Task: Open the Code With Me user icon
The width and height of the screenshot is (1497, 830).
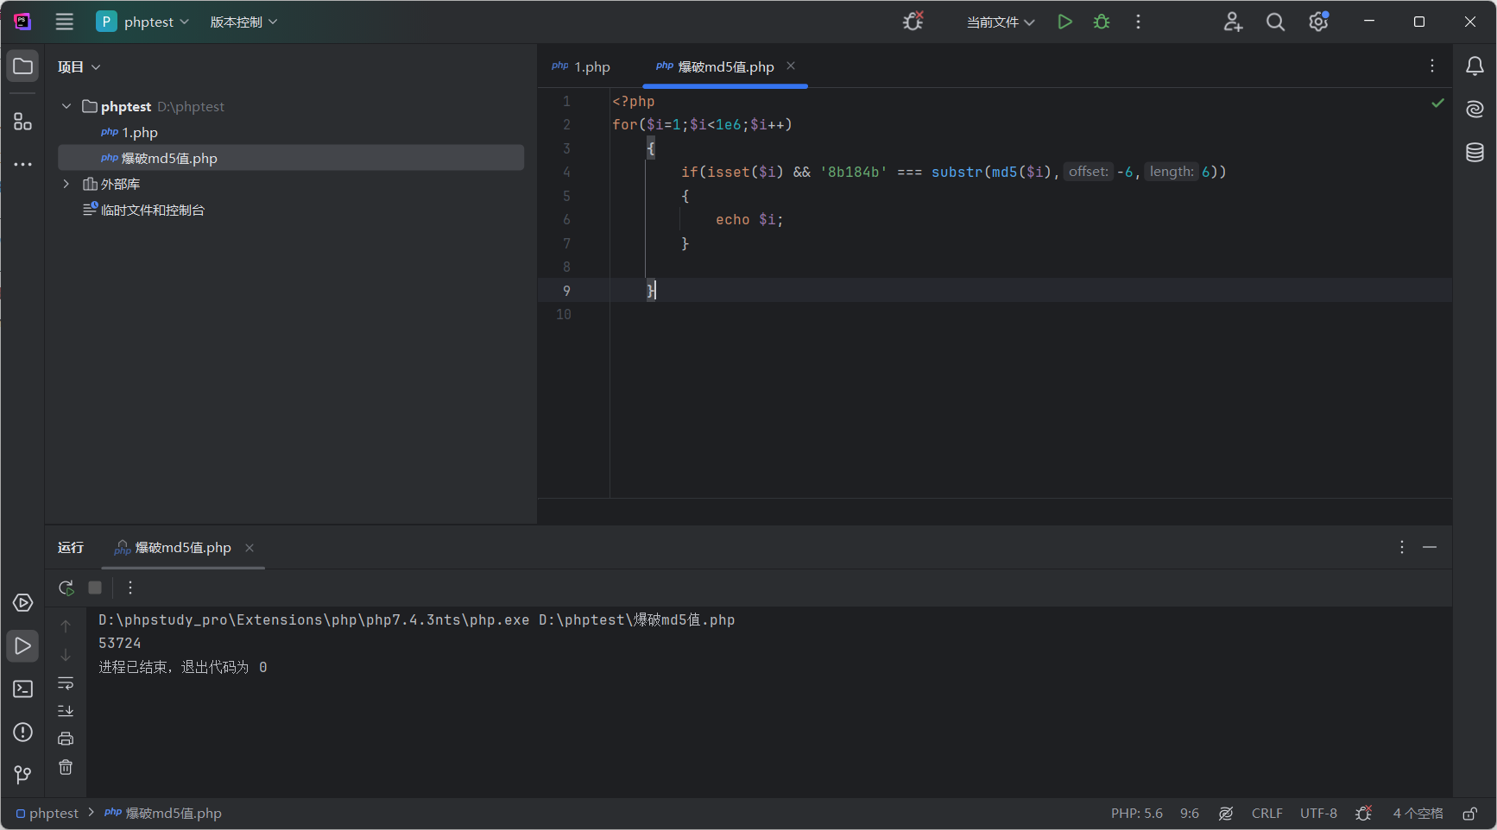Action: tap(1233, 22)
